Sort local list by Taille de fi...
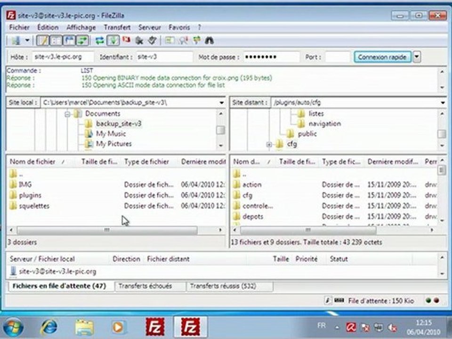This screenshot has width=452, height=339. (x=99, y=161)
